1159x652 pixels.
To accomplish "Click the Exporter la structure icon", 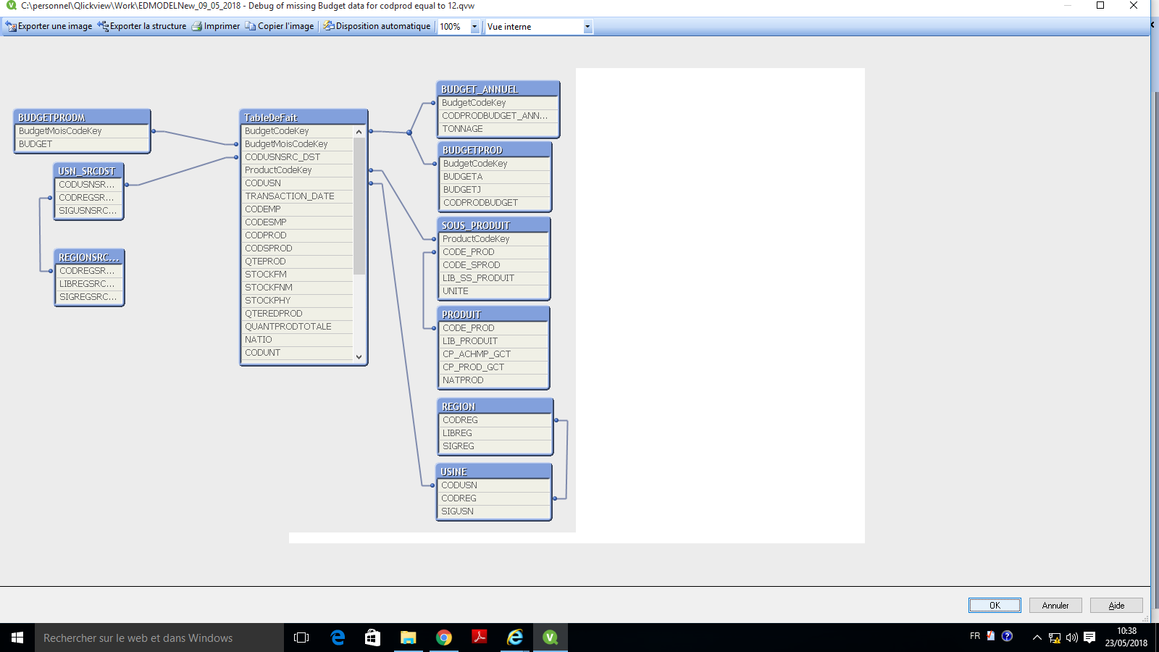I will tap(103, 26).
